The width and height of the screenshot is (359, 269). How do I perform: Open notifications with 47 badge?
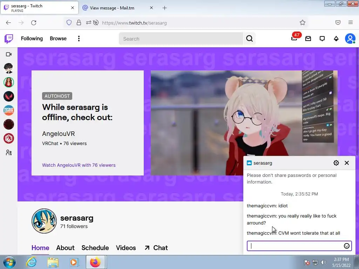coord(294,38)
